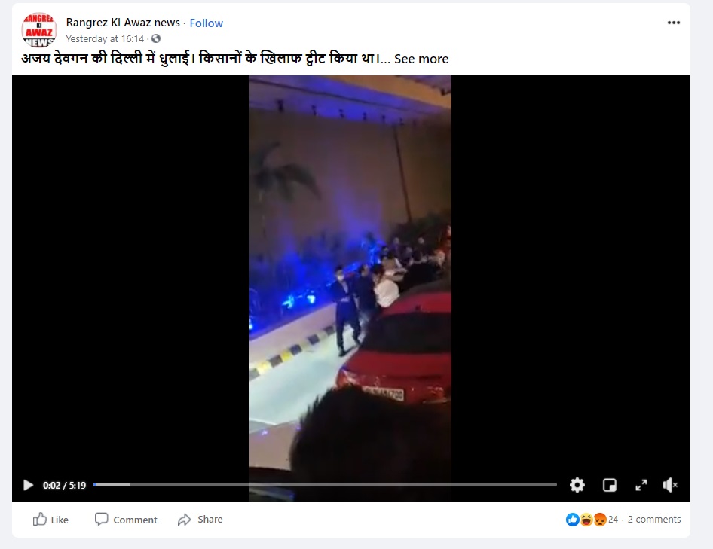Image resolution: width=713 pixels, height=549 pixels.
Task: Click the haha reaction emoji icon
Action: tap(586, 520)
